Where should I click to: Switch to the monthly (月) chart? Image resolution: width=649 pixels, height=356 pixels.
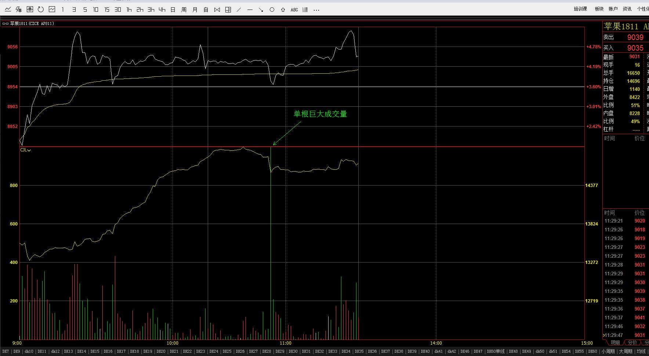tap(195, 10)
